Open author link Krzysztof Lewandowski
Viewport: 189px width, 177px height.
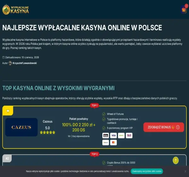[x=25, y=63]
